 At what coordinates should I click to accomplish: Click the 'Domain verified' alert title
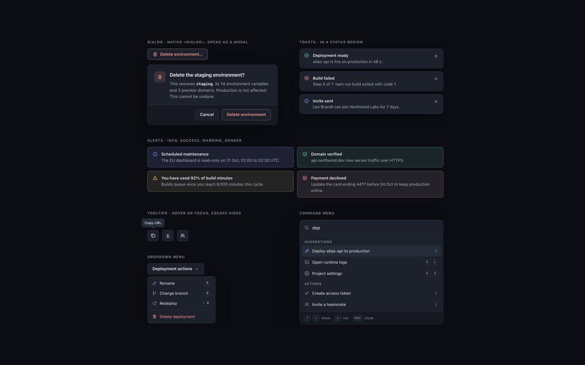[327, 154]
